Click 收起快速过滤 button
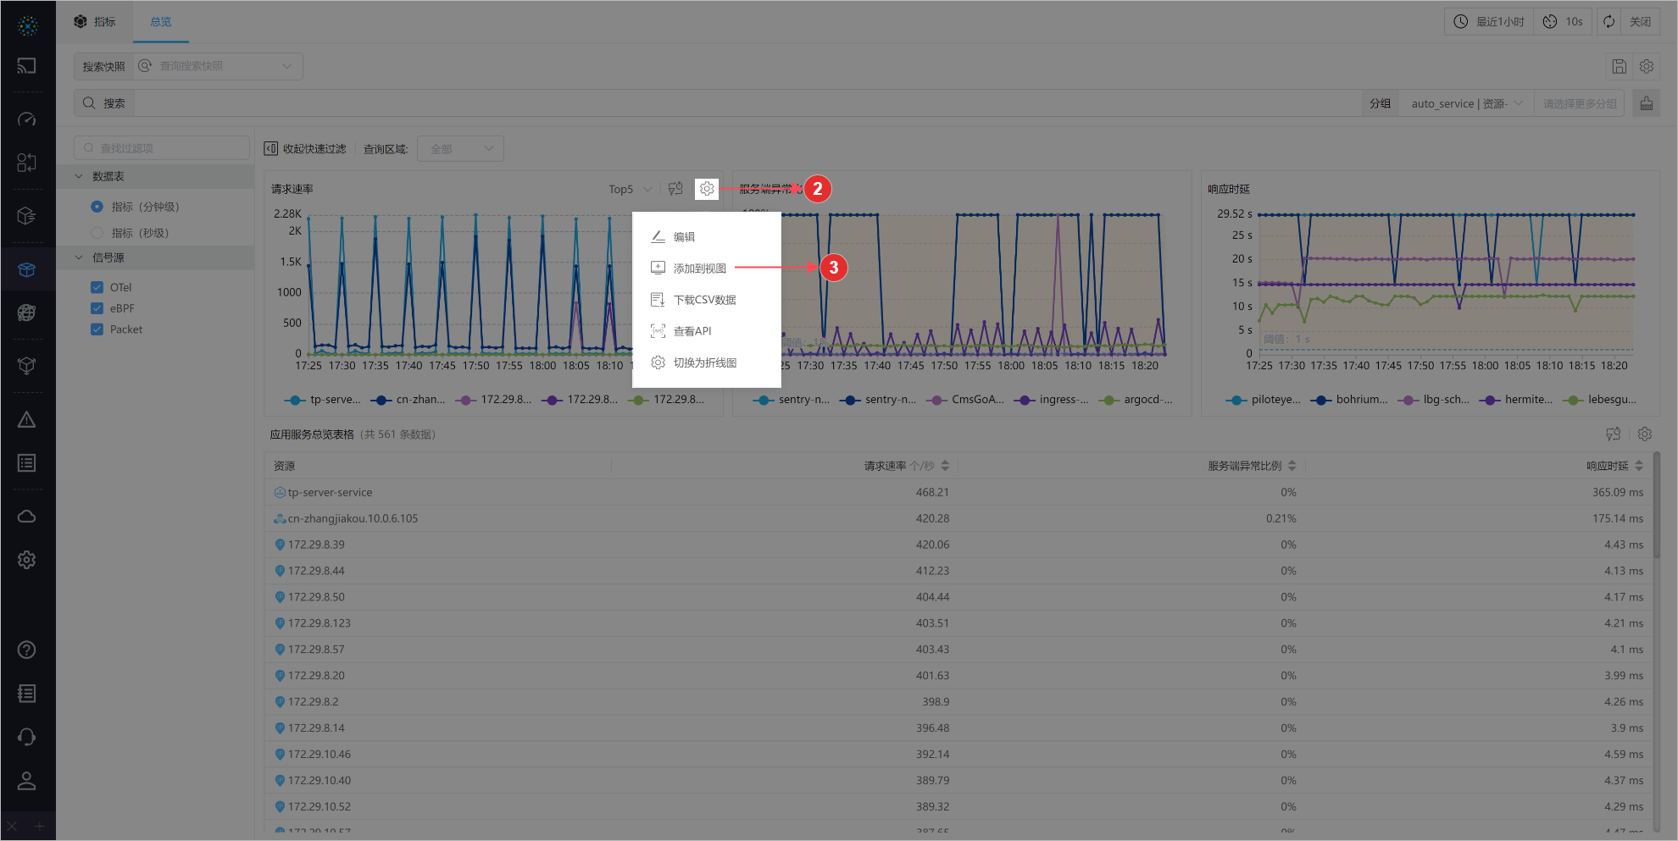This screenshot has width=1678, height=841. (305, 149)
